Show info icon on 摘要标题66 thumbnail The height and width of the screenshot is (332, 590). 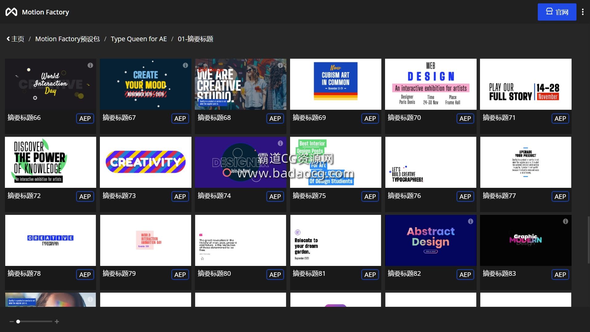pos(90,65)
